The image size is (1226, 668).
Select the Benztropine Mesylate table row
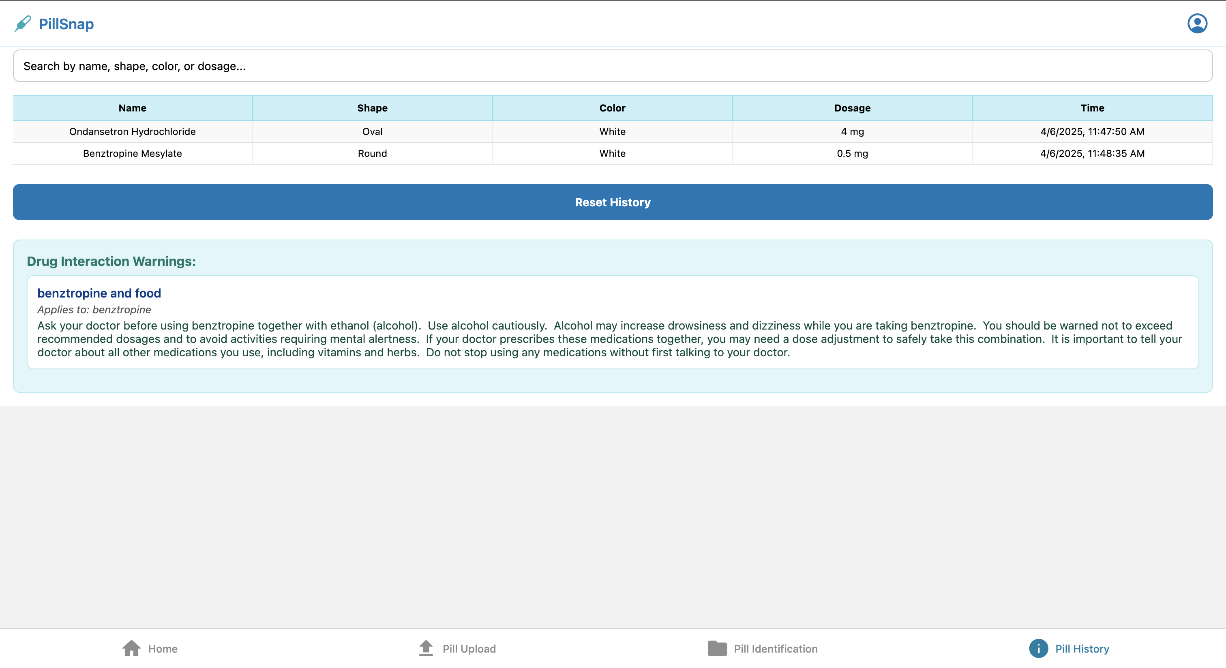[x=132, y=153]
